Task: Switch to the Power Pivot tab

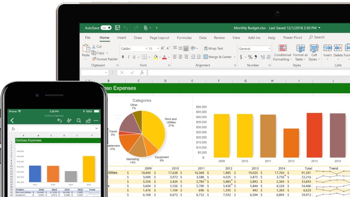Action: (293, 38)
